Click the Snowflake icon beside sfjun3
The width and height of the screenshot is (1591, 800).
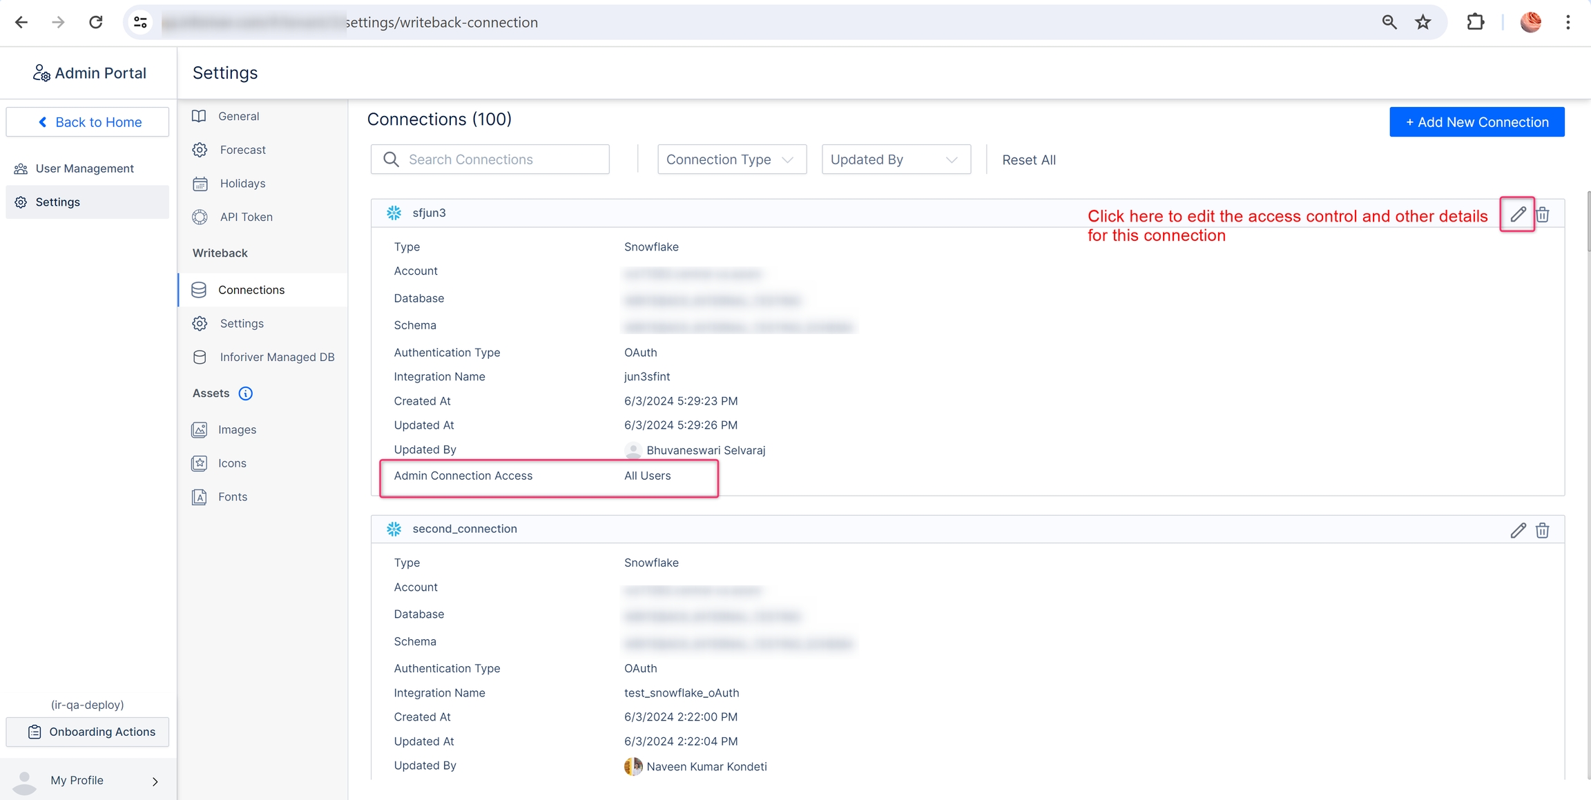[394, 213]
